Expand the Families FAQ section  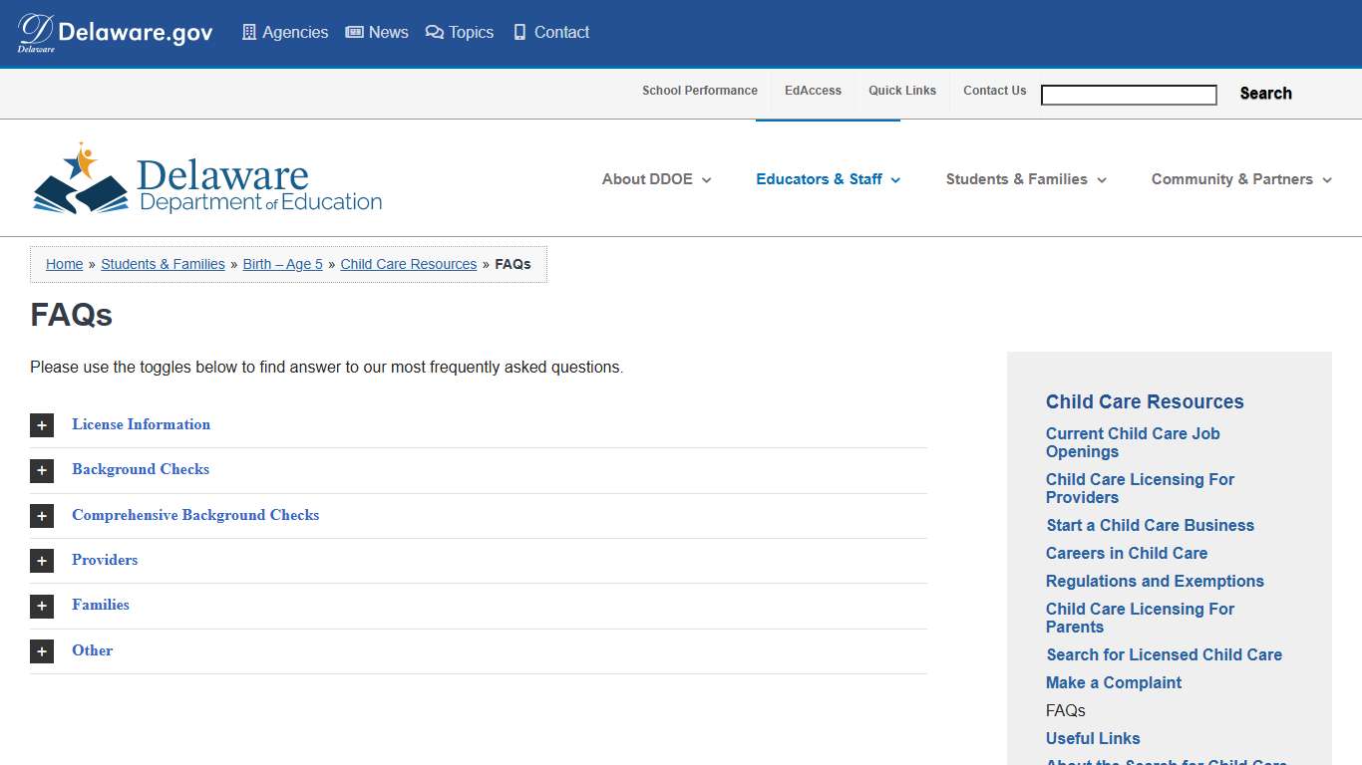pos(101,605)
